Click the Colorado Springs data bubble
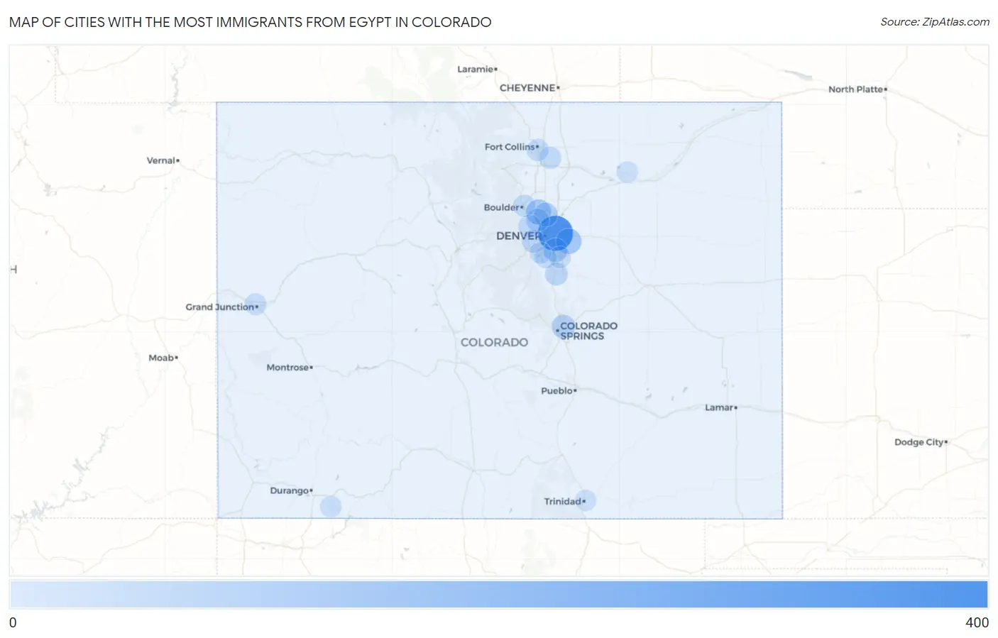The height and width of the screenshot is (638, 998). 564,326
